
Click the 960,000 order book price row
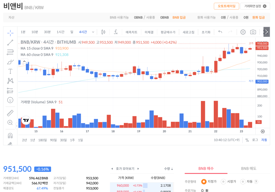[x=142, y=186]
